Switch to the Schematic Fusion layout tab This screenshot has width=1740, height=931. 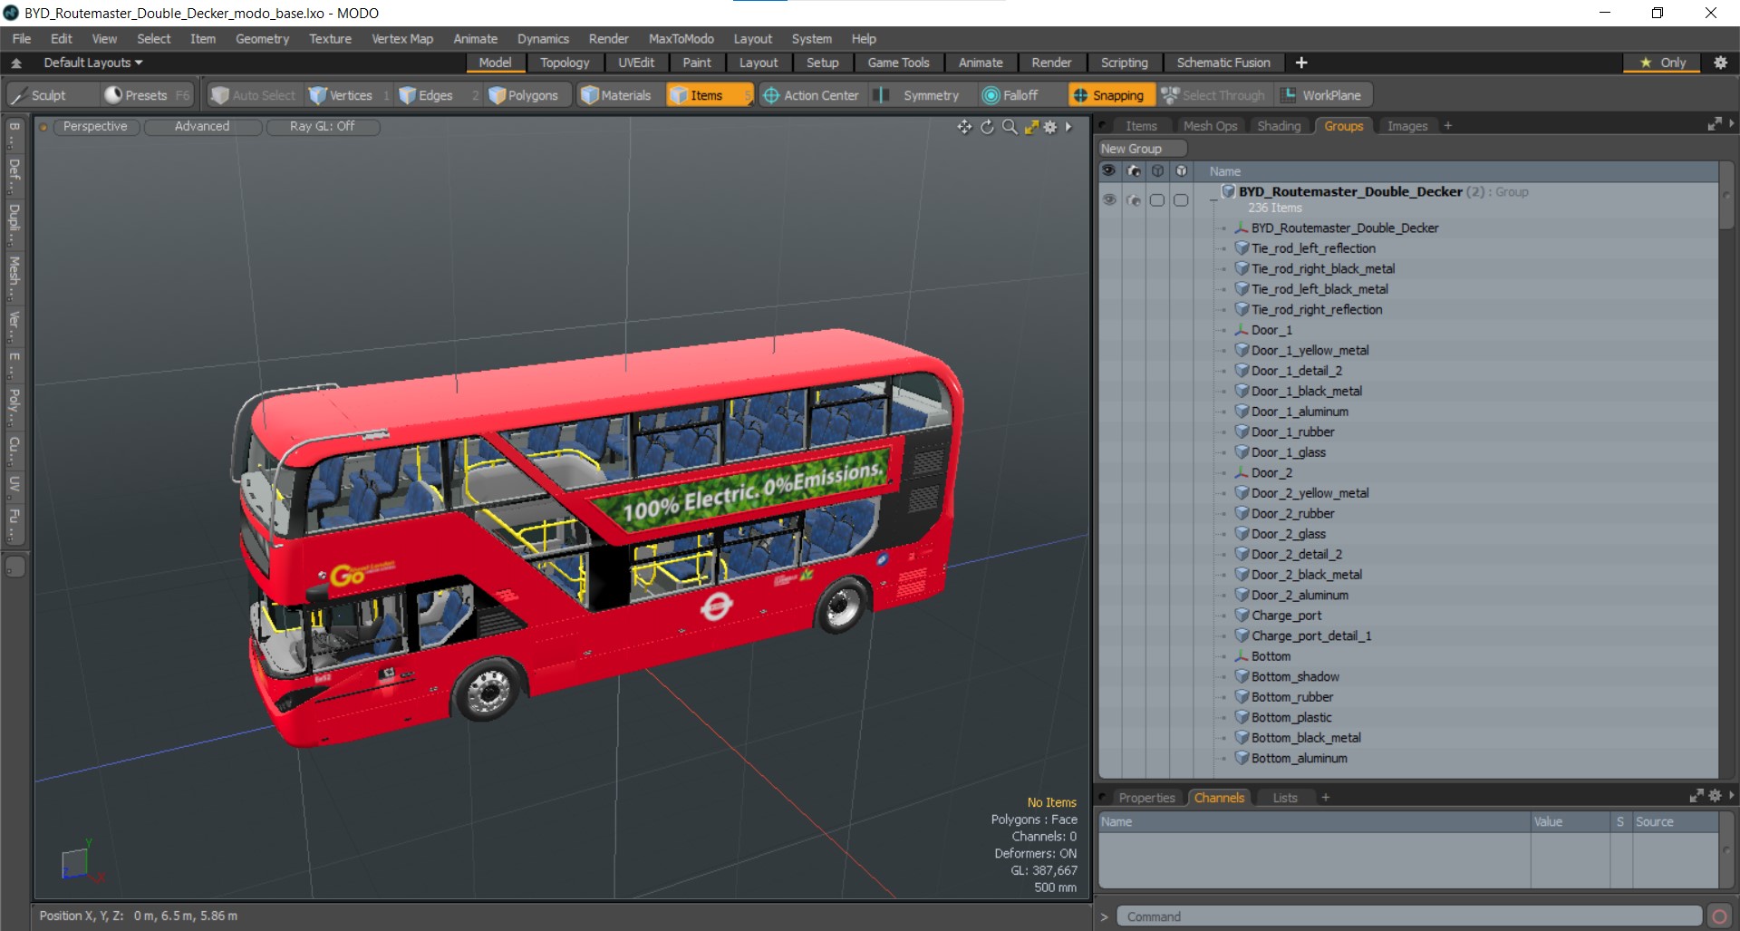tap(1223, 63)
